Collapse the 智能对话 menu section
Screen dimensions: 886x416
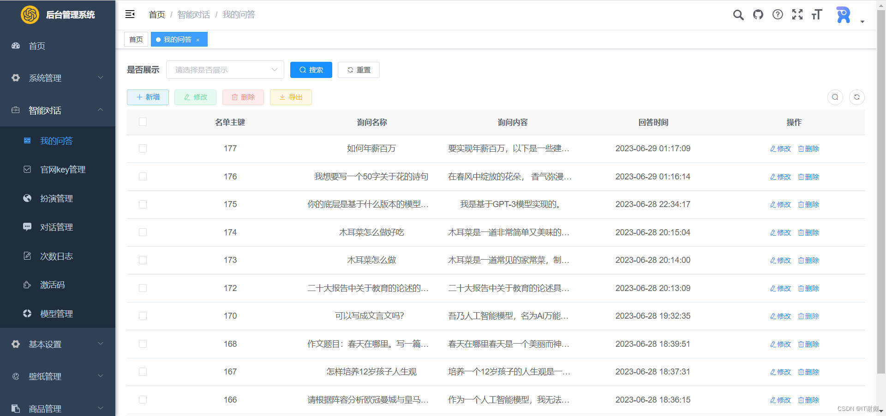click(57, 110)
